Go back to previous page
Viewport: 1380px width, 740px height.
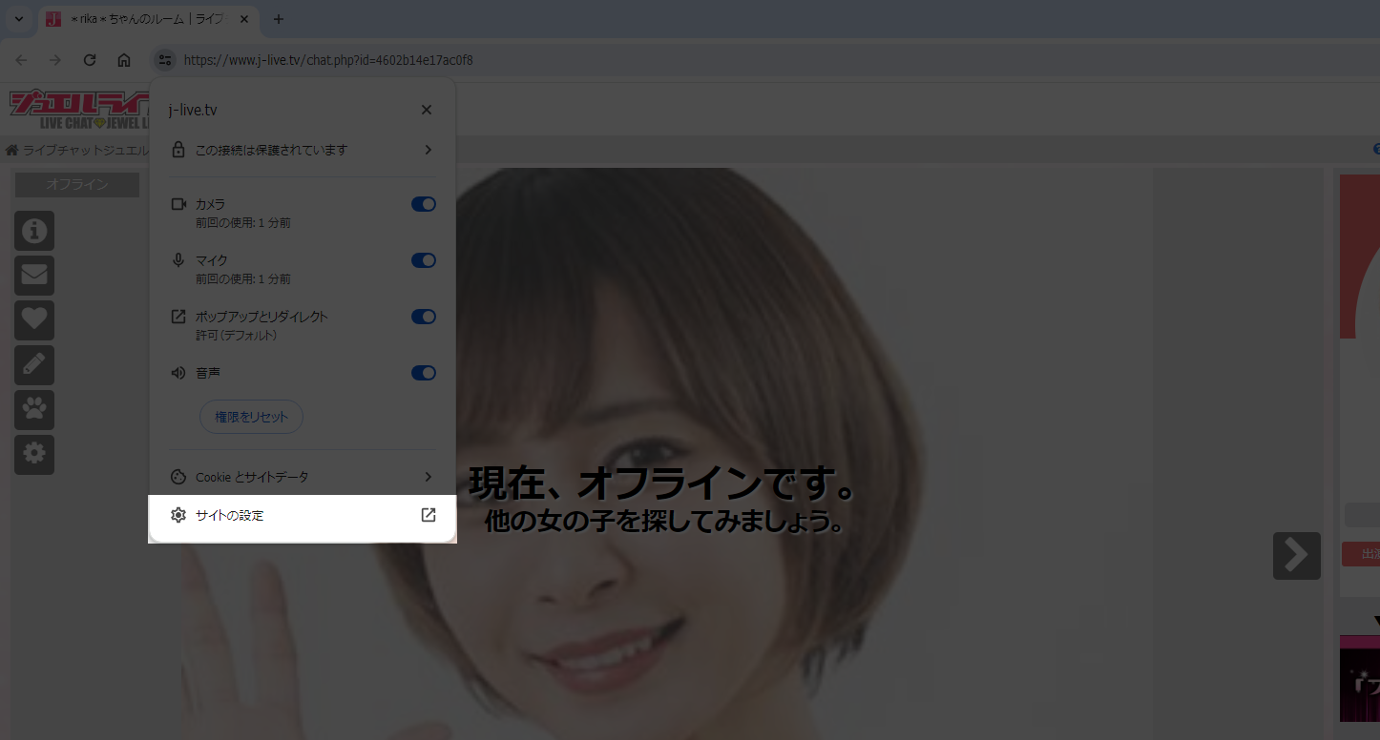21,60
